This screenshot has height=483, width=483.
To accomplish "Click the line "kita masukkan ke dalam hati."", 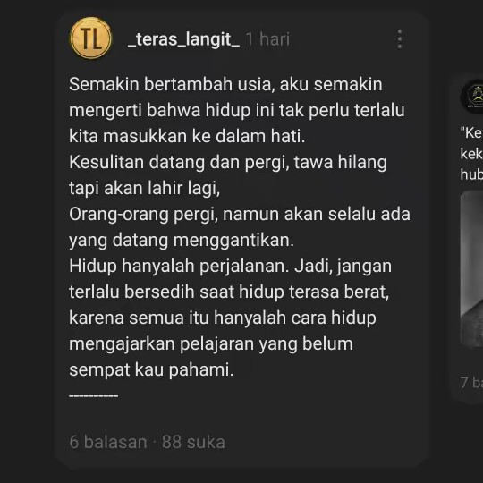I will pyautogui.click(x=187, y=136).
